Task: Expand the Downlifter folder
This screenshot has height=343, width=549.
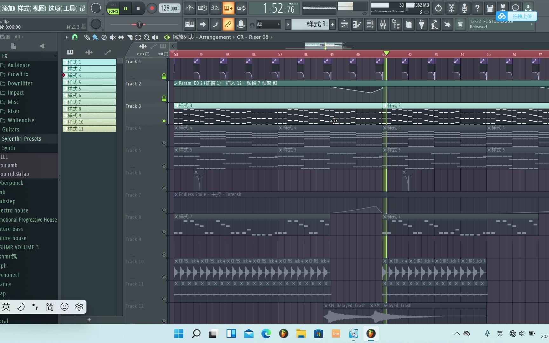Action: [x=20, y=84]
